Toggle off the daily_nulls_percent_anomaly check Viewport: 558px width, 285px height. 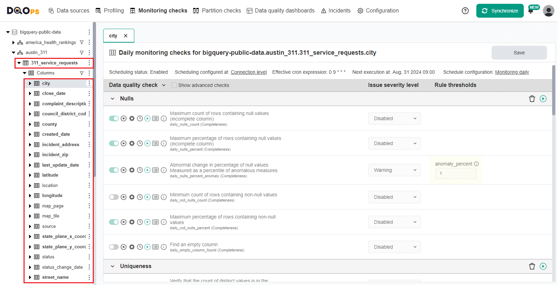[114, 170]
